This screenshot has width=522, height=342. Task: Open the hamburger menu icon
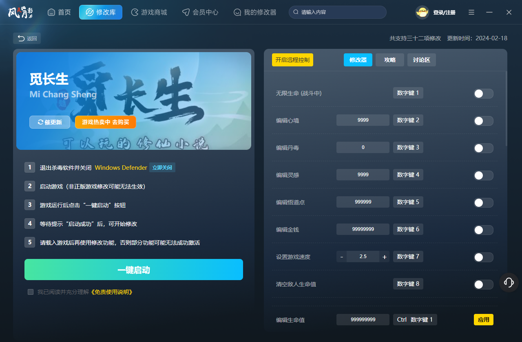471,12
